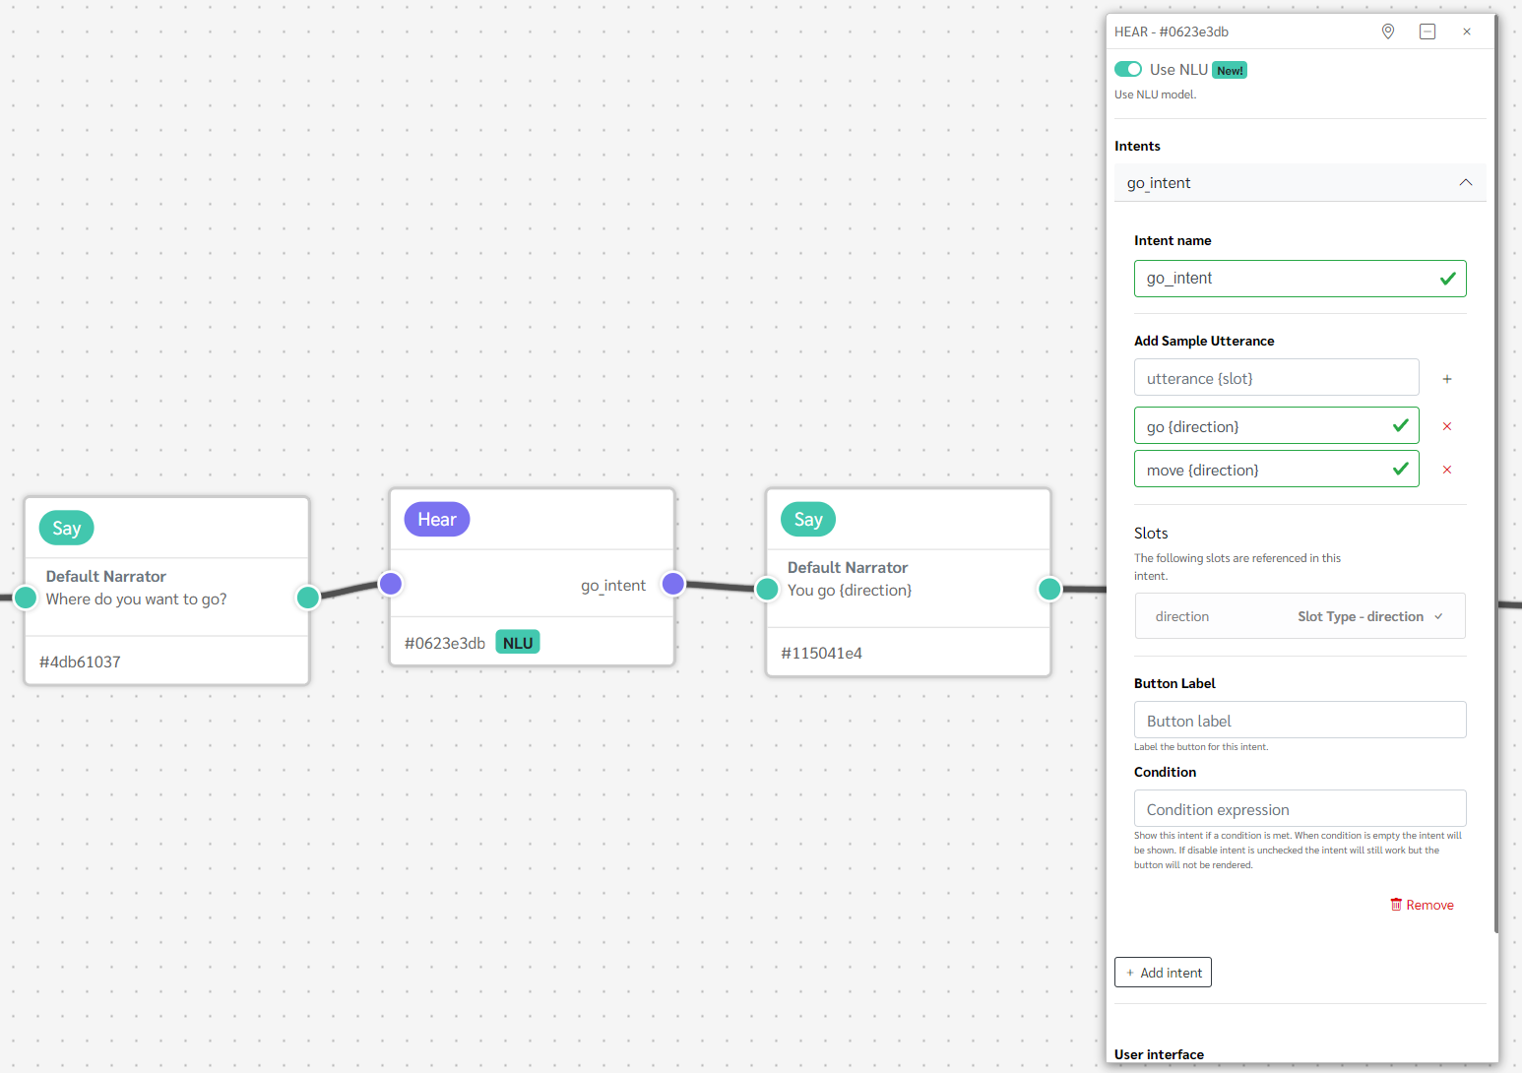Click the #115041e4 node ID
This screenshot has width=1522, height=1073.
[822, 654]
